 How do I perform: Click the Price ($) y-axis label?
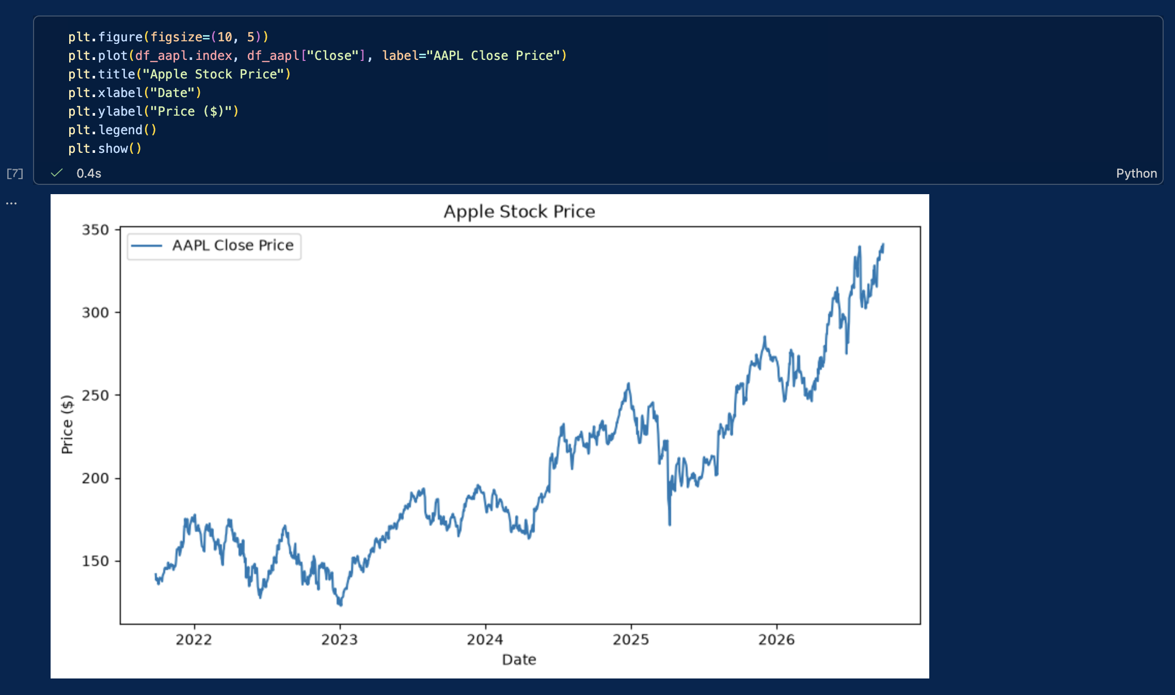[x=67, y=424]
